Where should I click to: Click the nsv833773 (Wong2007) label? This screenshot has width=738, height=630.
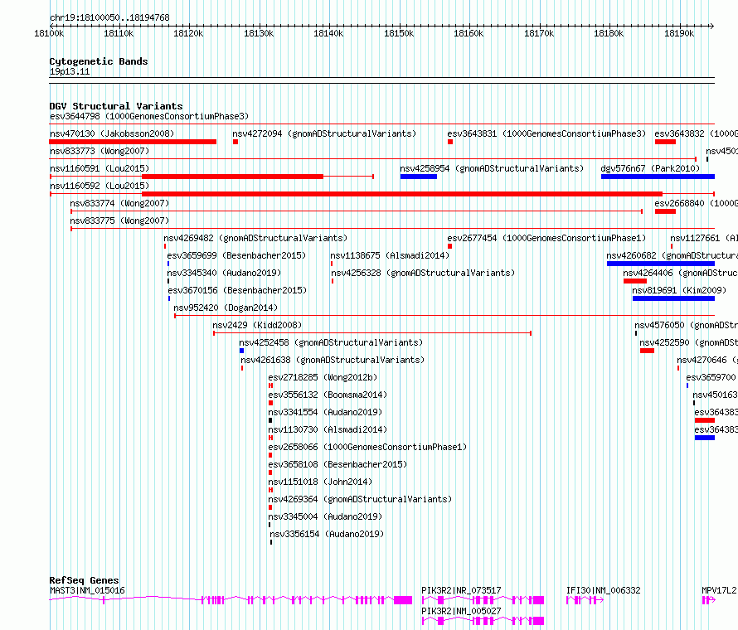click(100, 151)
